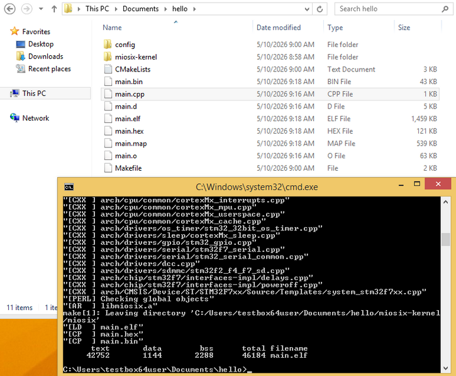Go up one folder level
This screenshot has height=376, width=456.
(54, 9)
